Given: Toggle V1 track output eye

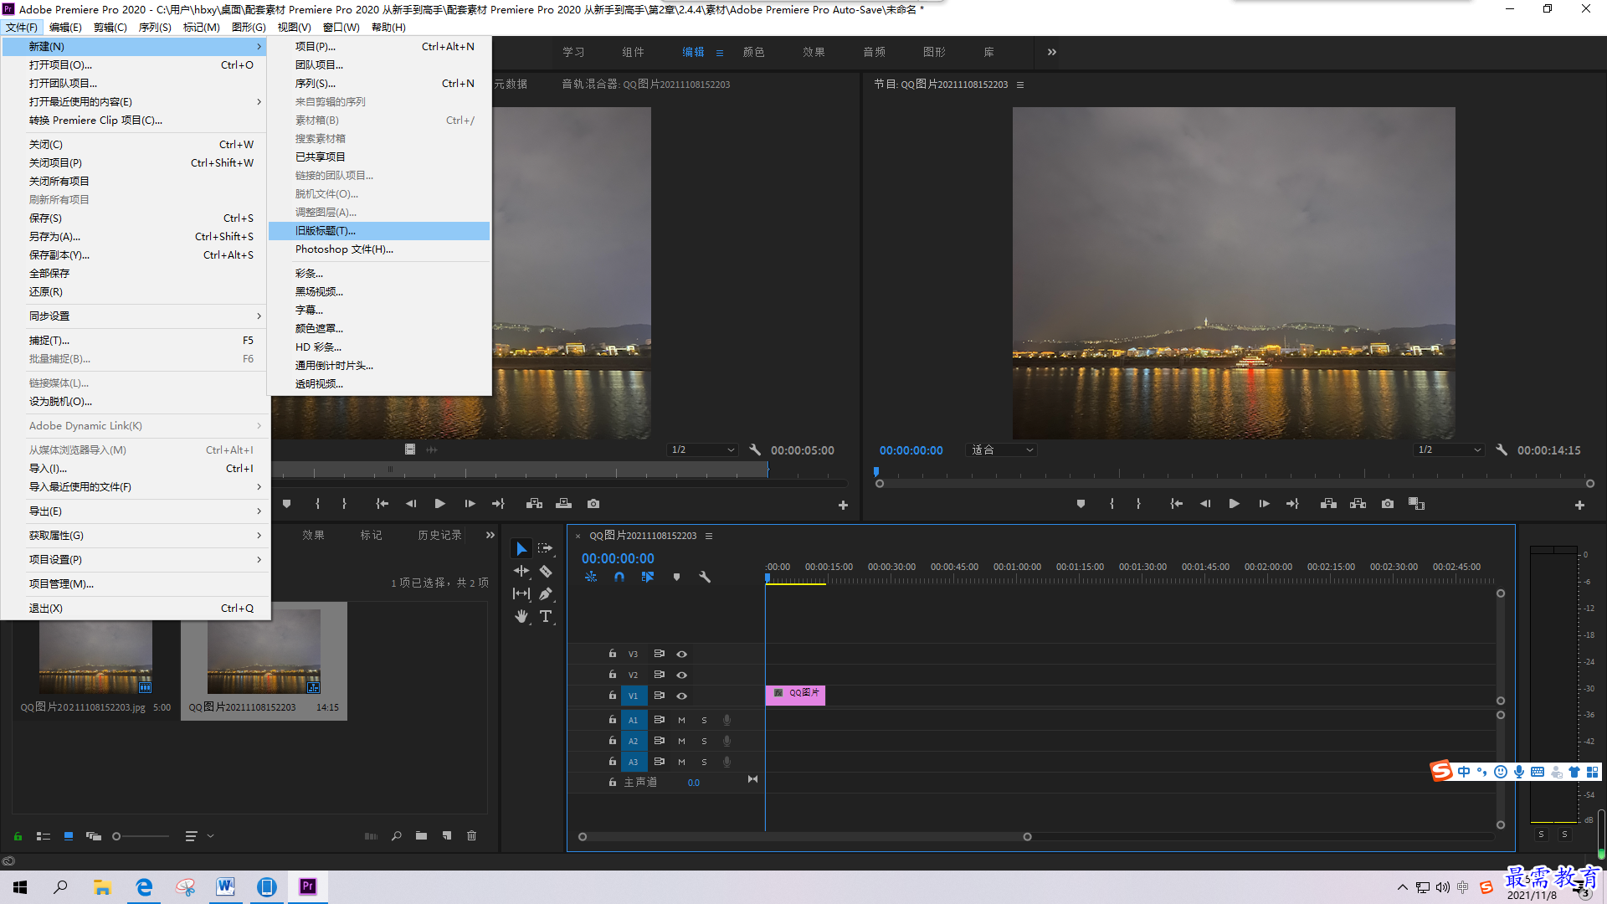Looking at the screenshot, I should pyautogui.click(x=681, y=696).
